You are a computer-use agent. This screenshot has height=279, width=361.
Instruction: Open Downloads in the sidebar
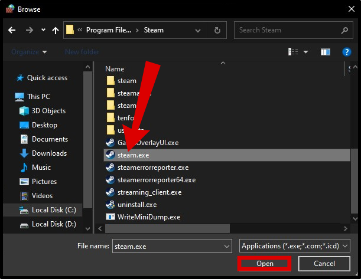pos(49,153)
